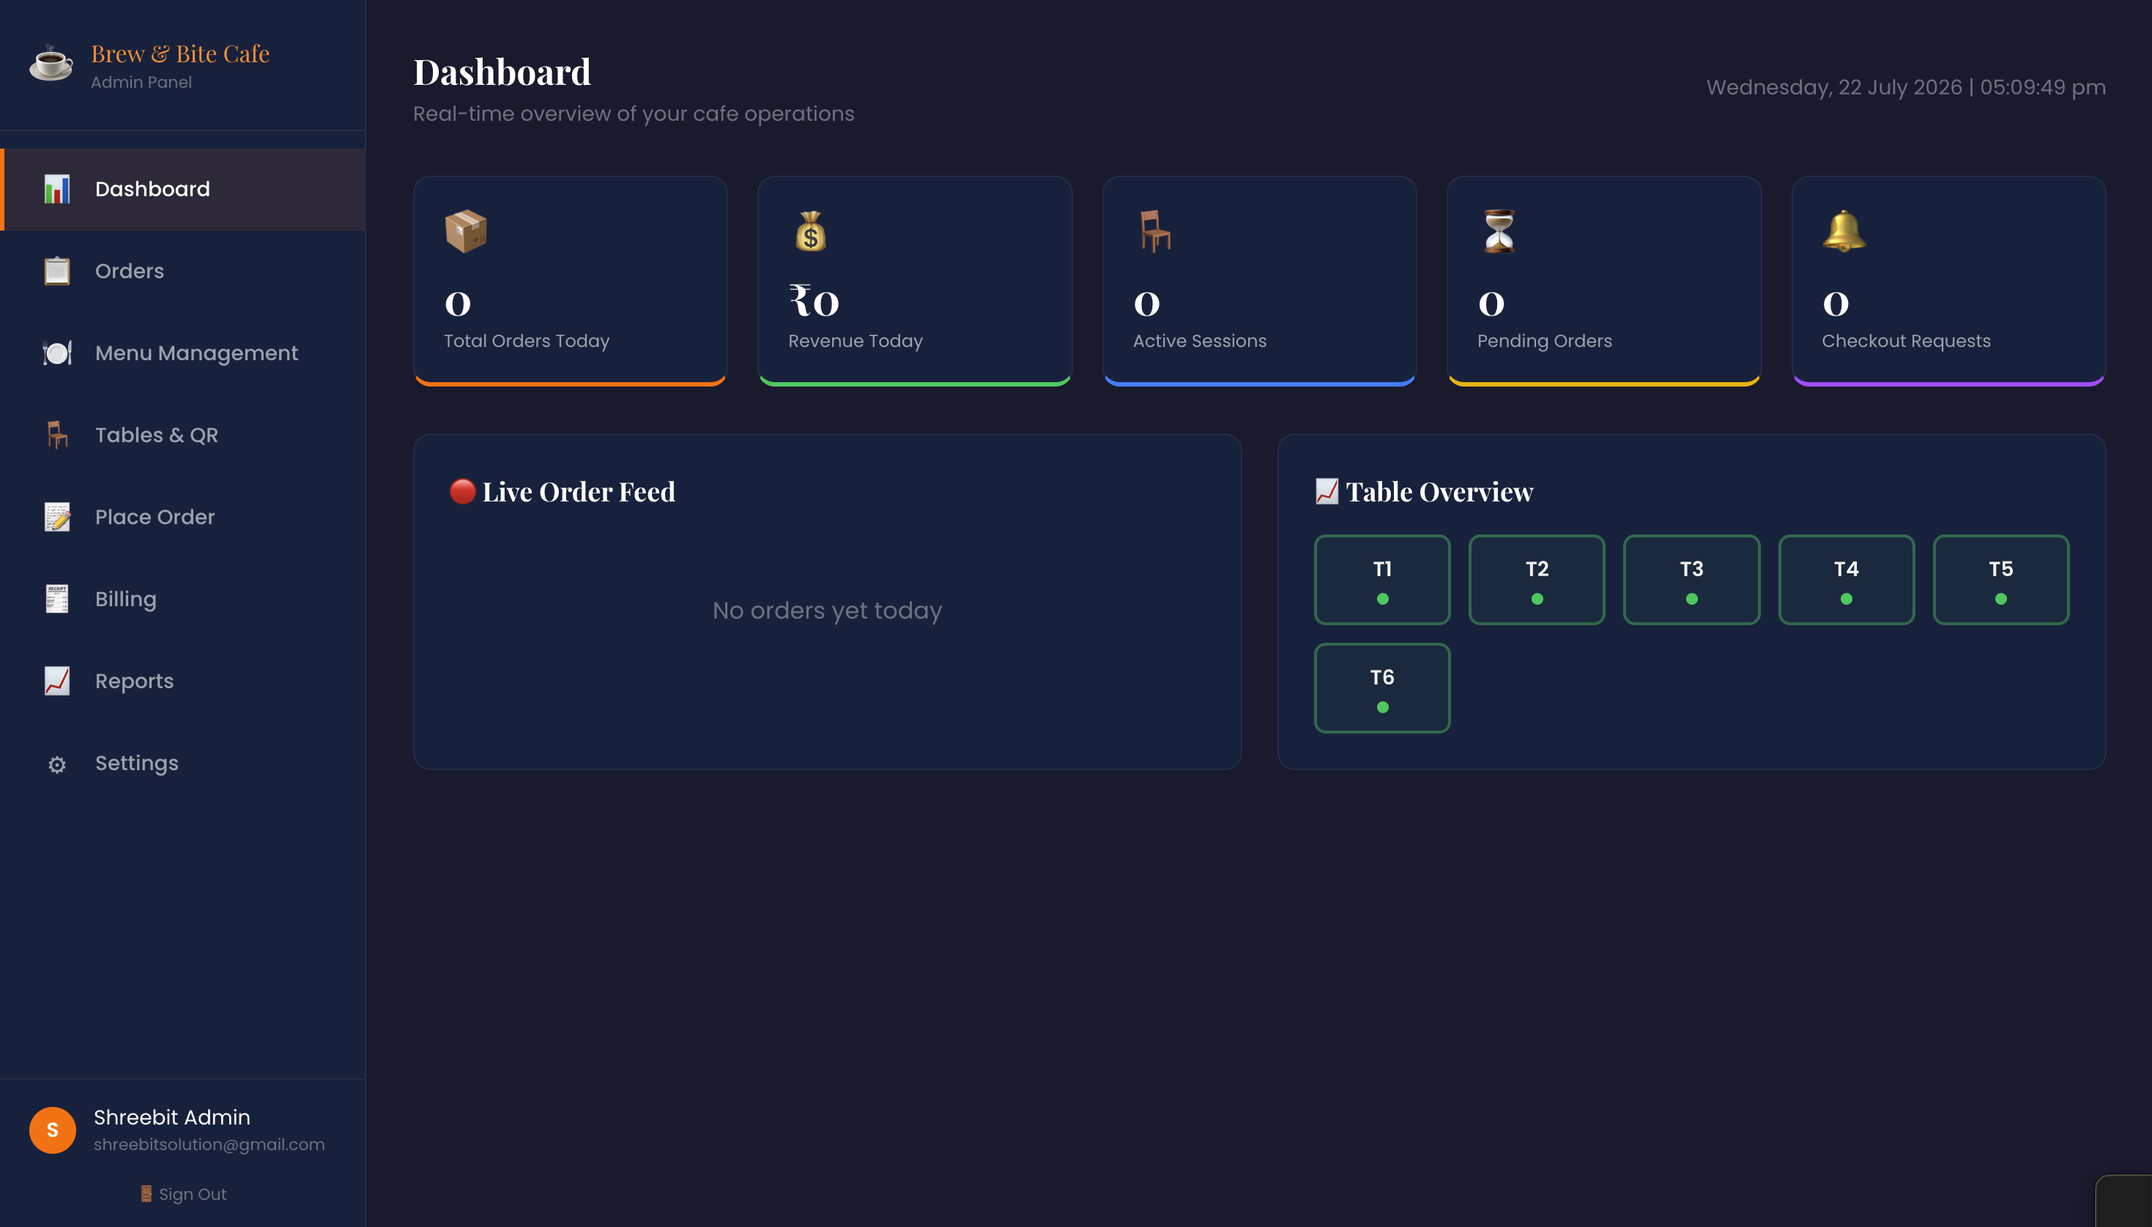Click the orange S user avatar
This screenshot has width=2152, height=1227.
[52, 1130]
